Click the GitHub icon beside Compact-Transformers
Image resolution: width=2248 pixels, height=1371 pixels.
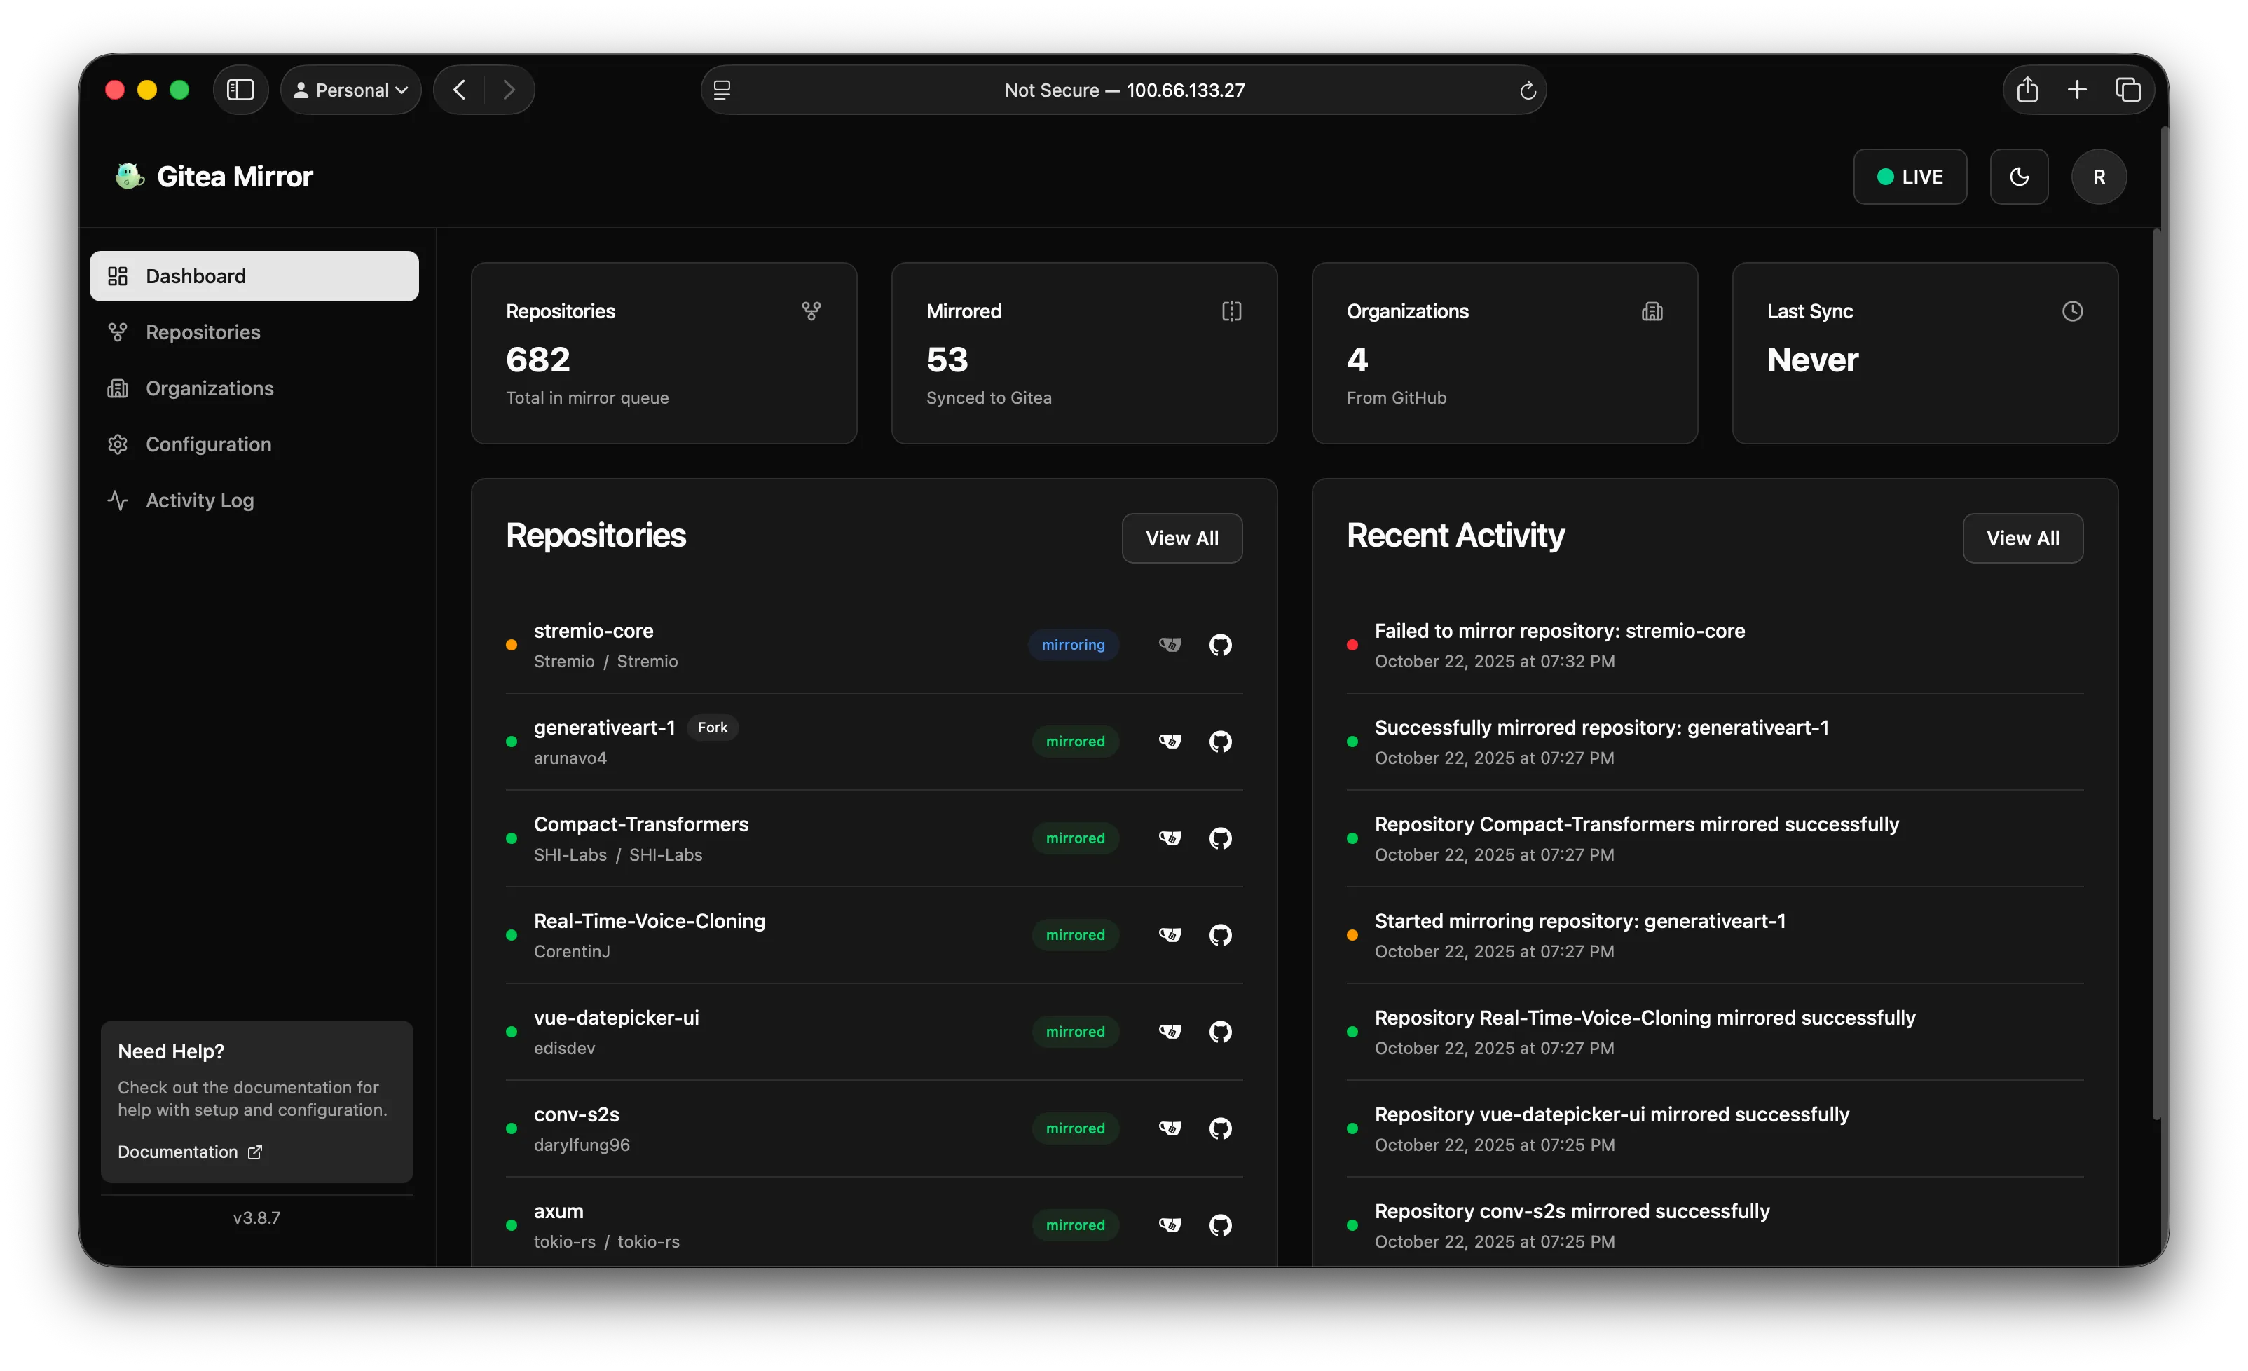[x=1221, y=838]
